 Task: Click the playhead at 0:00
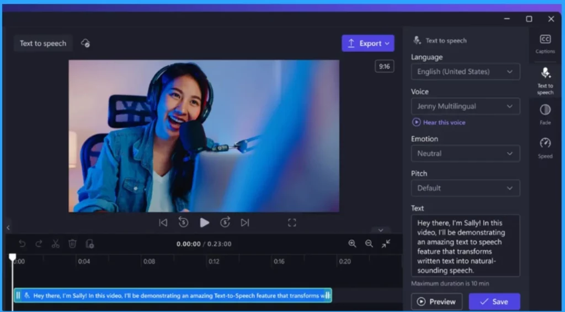12,257
